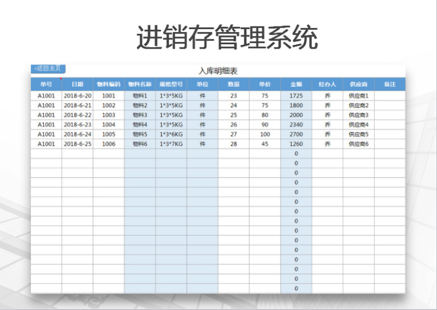Select the 1*3*6KG specification cell

pos(171,135)
